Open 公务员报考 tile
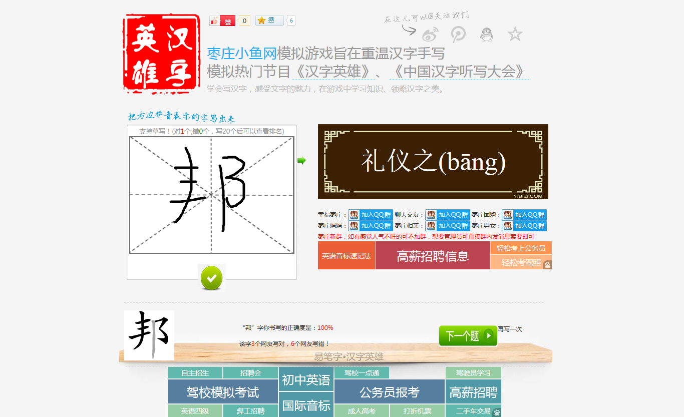The height and width of the screenshot is (417, 684). coord(390,392)
